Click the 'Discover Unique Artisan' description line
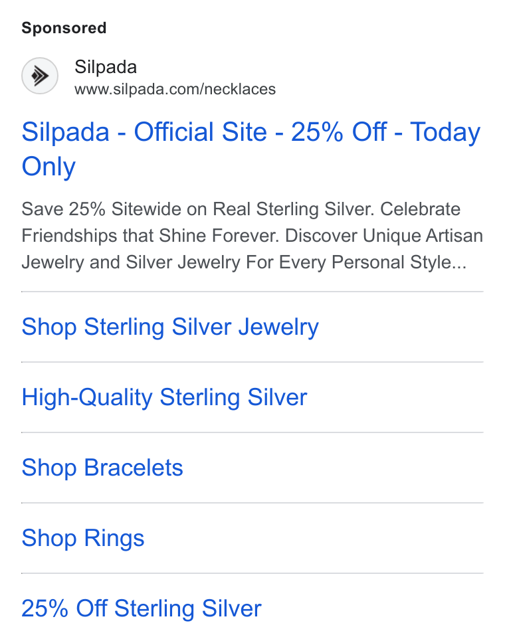This screenshot has width=505, height=643. click(x=384, y=236)
